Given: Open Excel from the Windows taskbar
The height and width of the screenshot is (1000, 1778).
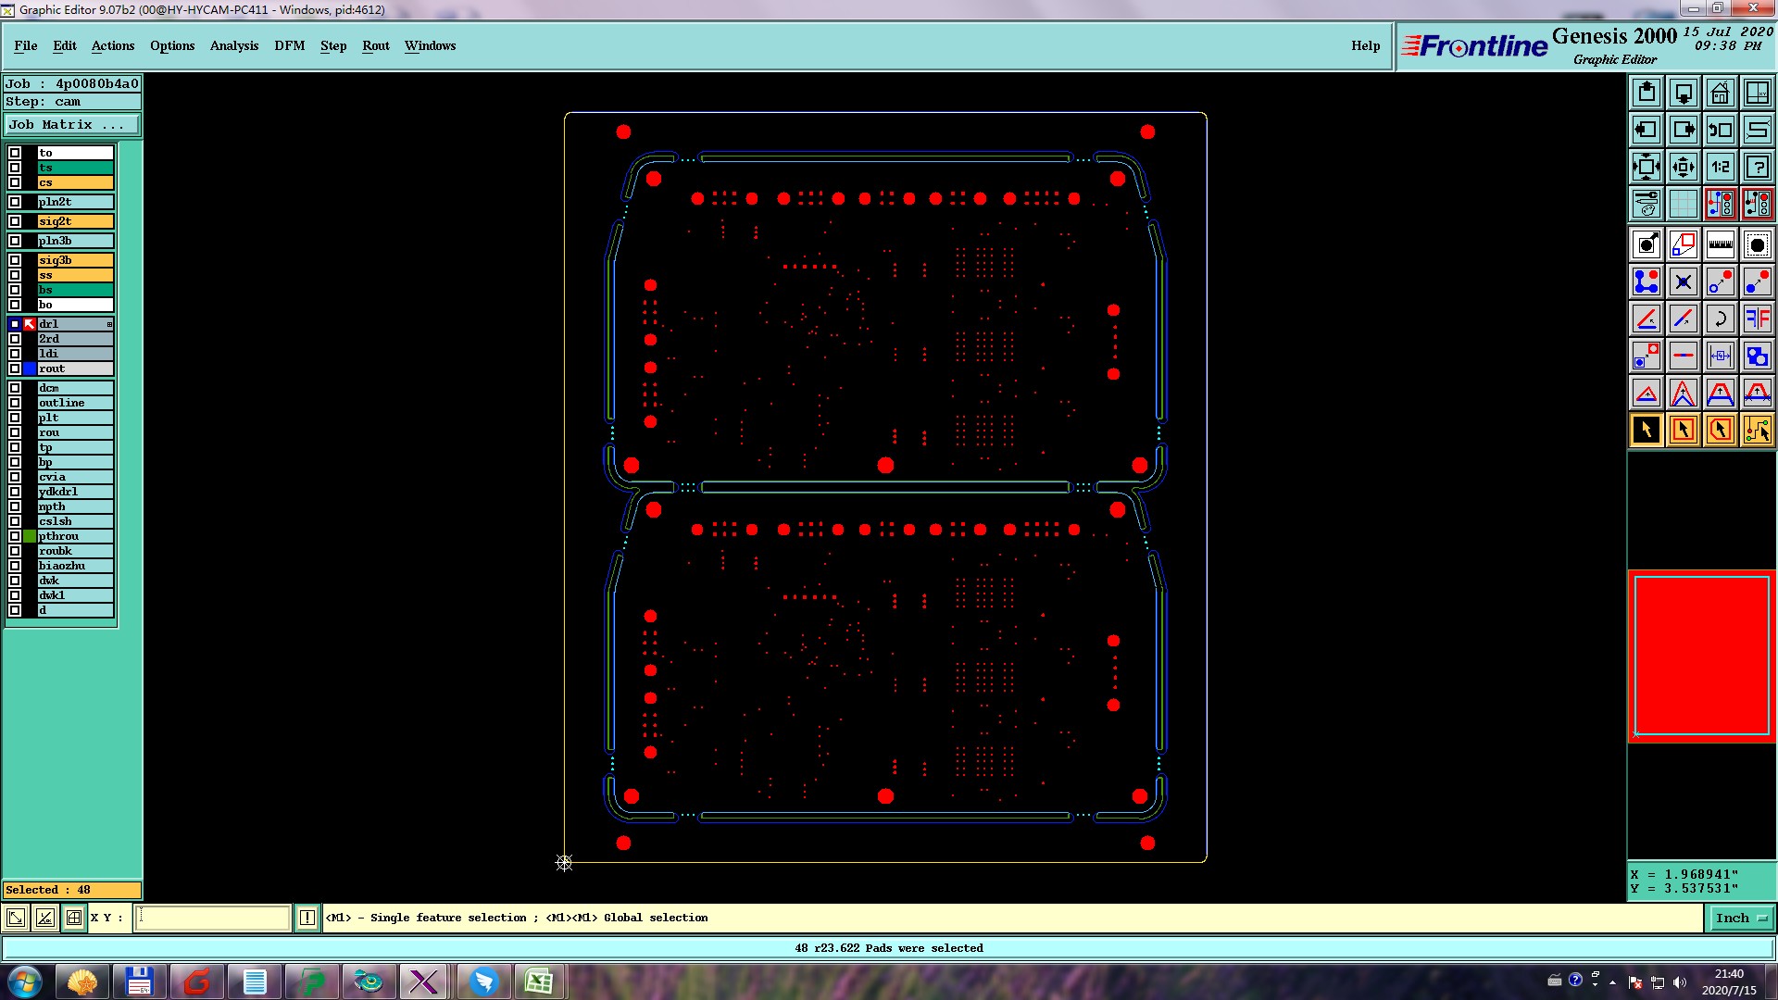Looking at the screenshot, I should click(539, 981).
